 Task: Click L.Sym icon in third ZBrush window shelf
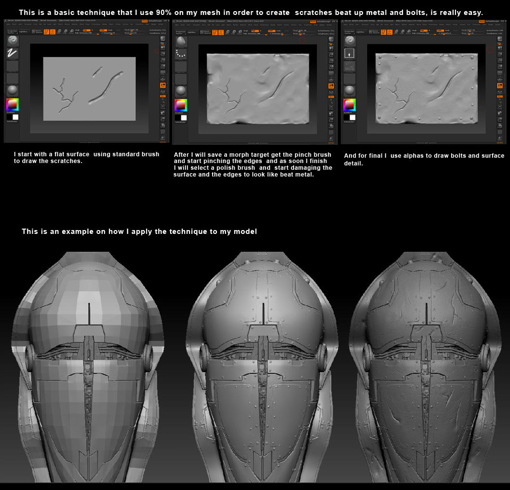(499, 92)
